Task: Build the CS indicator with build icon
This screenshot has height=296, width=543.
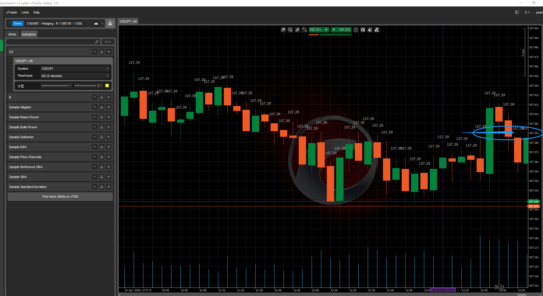Action: pos(102,52)
